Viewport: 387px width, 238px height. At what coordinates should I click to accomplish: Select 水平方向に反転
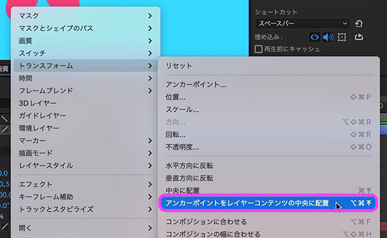268,165
